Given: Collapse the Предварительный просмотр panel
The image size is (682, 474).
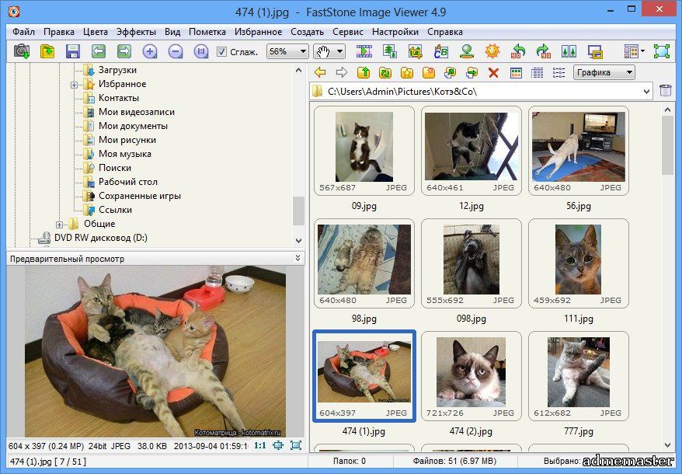Looking at the screenshot, I should pos(298,258).
